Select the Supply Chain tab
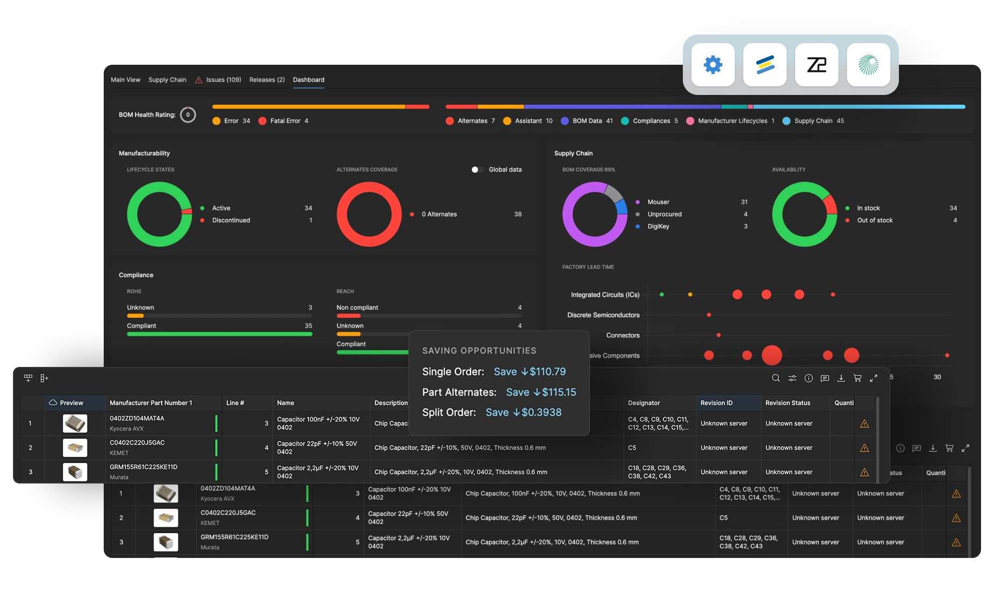 click(x=167, y=80)
